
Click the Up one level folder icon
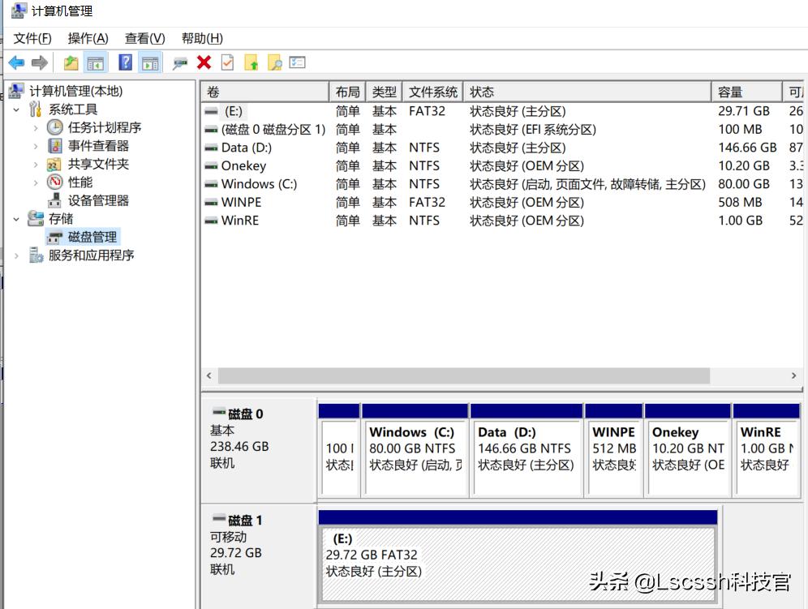71,62
